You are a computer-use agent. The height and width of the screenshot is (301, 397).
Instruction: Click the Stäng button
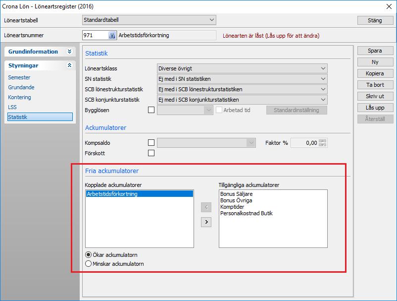pos(375,20)
